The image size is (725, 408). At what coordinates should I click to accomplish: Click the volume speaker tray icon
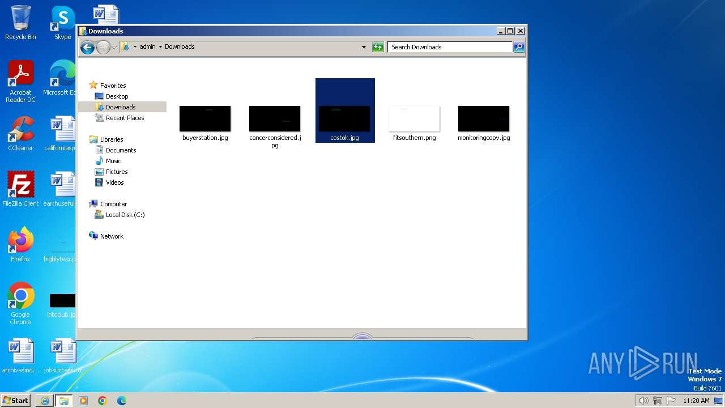pos(644,401)
